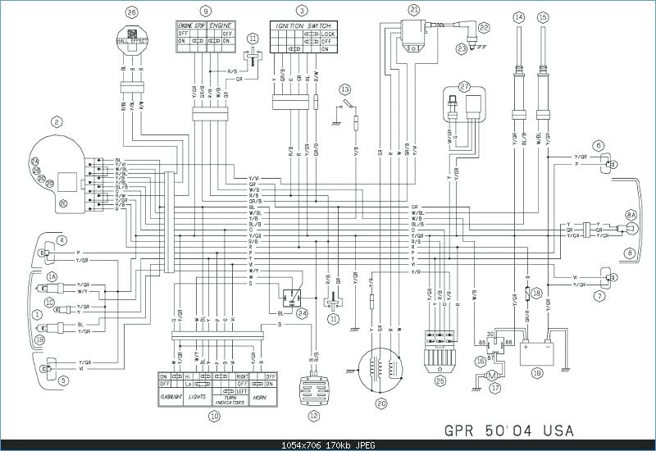
Task: Click the headlight bulb symbol at 1A
Action: pyautogui.click(x=51, y=289)
